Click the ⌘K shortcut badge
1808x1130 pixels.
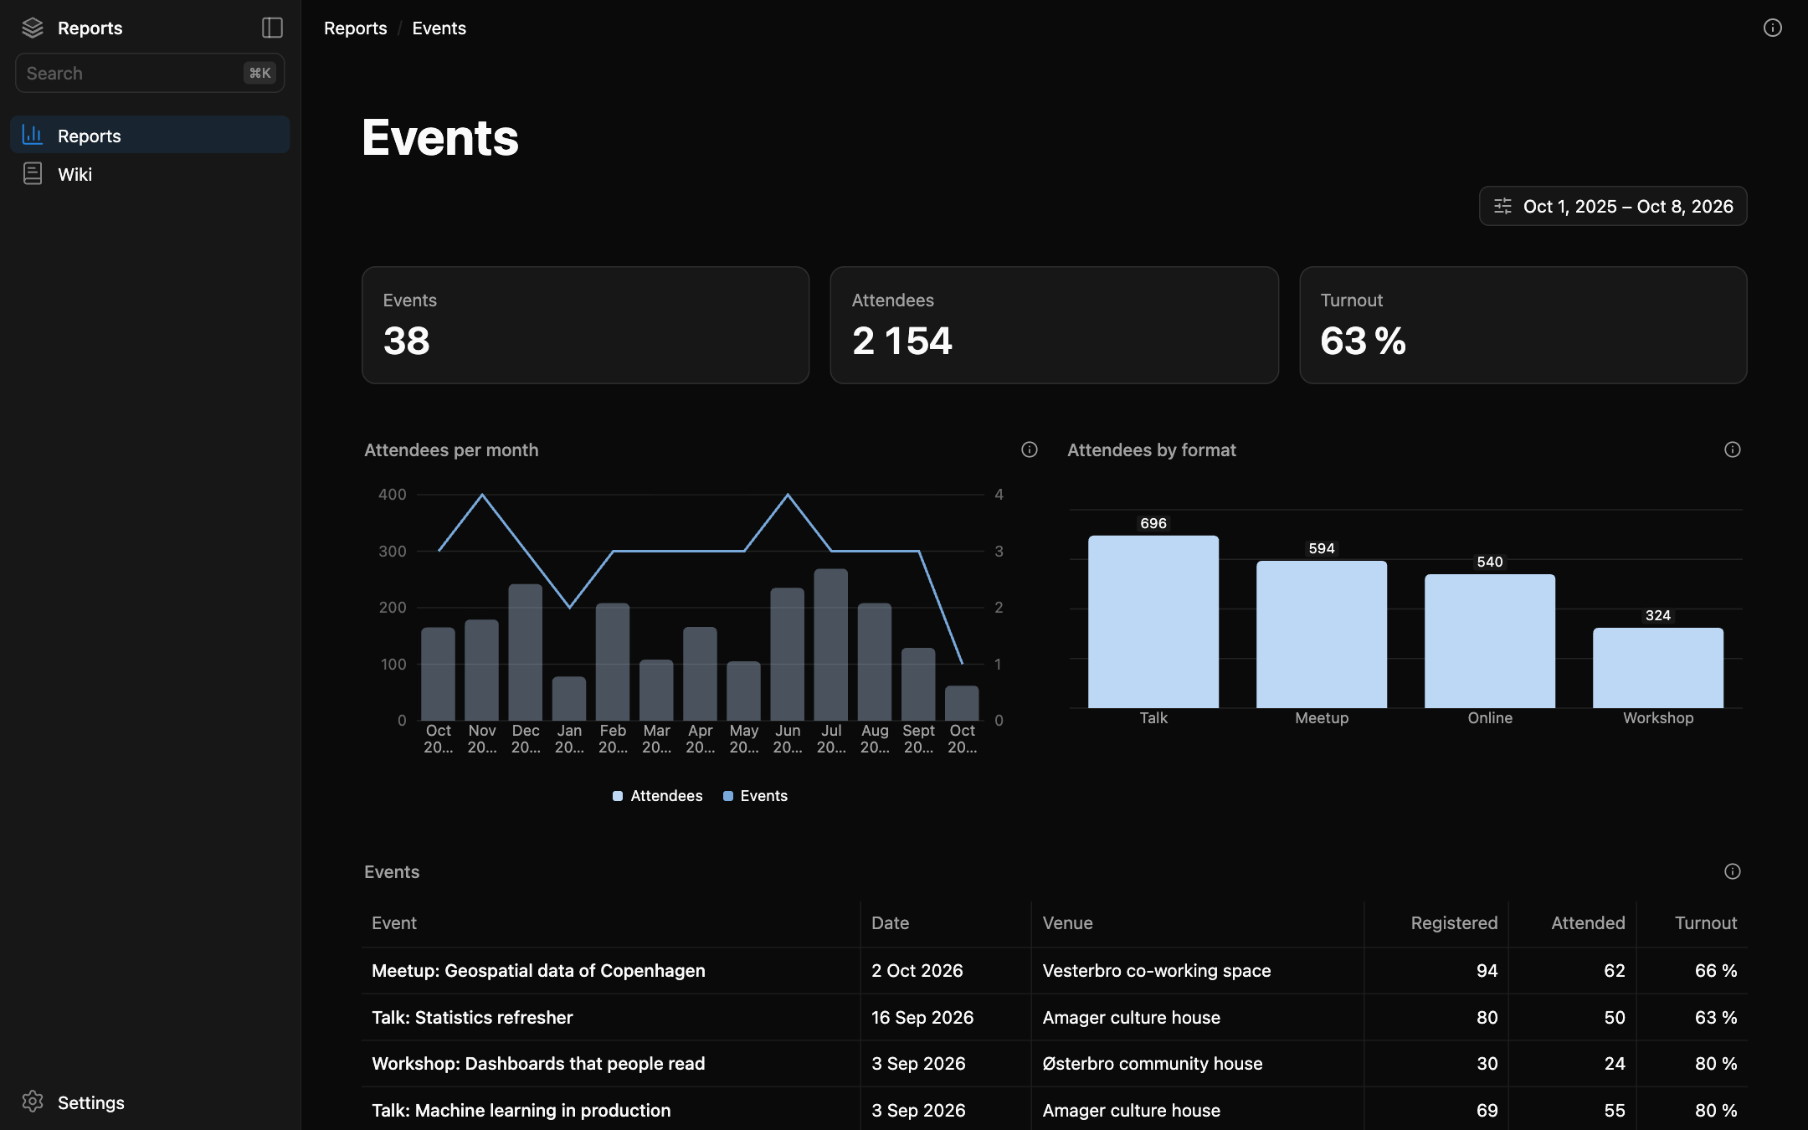point(259,73)
